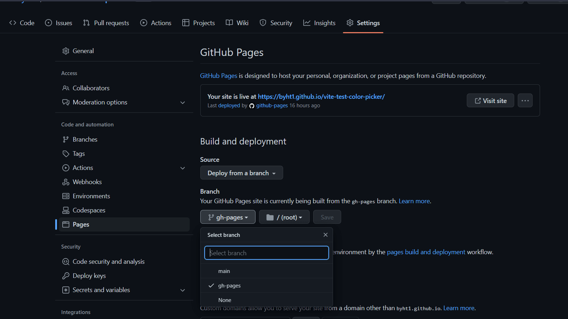This screenshot has height=319, width=568.
Task: Click Learn more about custom domains
Action: 459,308
